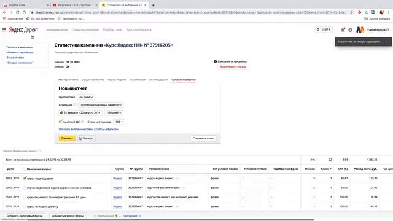Image resolution: width=393 pixels, height=221 pixels.
Task: Open the Другие закладки bookmarks folder
Action: tap(377, 19)
